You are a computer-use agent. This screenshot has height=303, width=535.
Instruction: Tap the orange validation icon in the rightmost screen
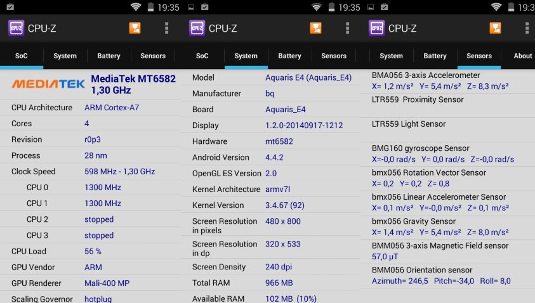[496, 28]
